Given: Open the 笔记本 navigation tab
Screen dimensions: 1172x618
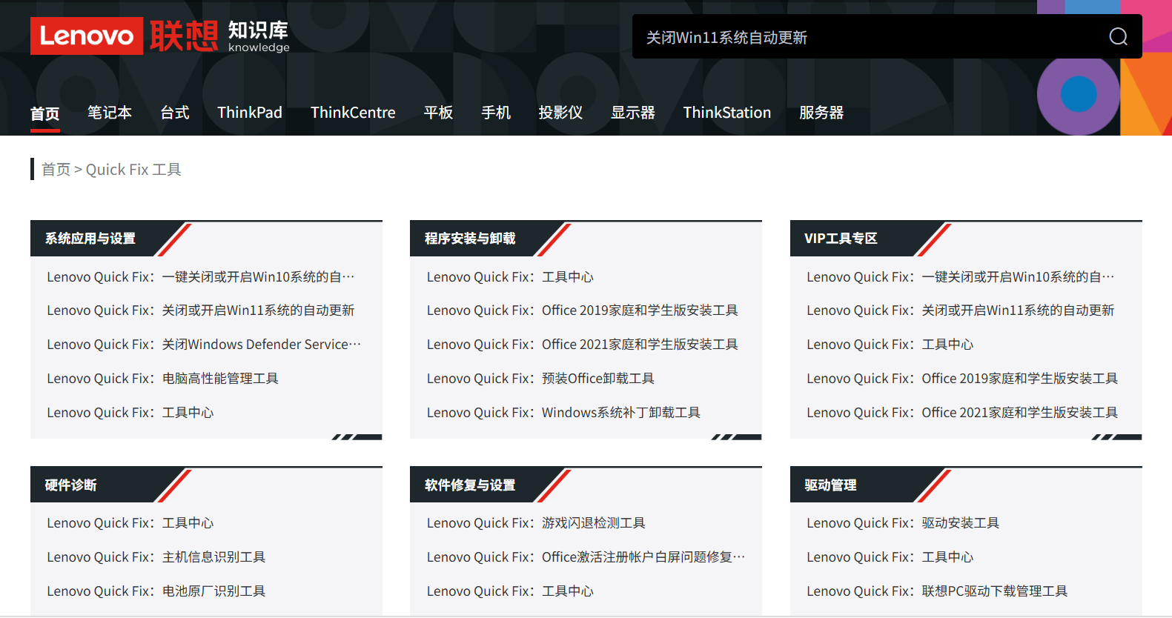Looking at the screenshot, I should tap(110, 113).
